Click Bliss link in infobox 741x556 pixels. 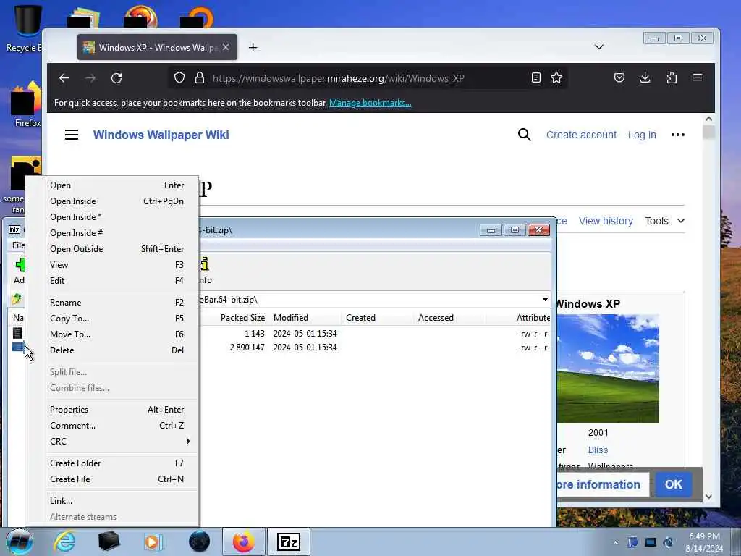pyautogui.click(x=598, y=450)
